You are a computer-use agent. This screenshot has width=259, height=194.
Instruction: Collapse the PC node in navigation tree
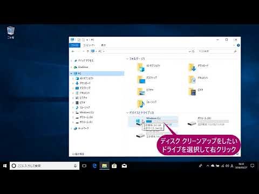coord(72,73)
